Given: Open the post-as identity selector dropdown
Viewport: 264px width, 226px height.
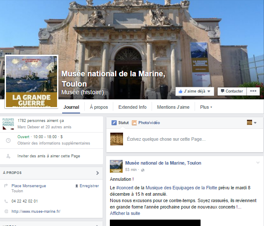Looking at the screenshot, I should point(252,123).
